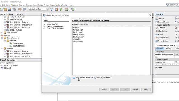Viewport: 179px width, 101px height.
Task: Select JSpinField in the Available Components list
Action: point(76,39)
